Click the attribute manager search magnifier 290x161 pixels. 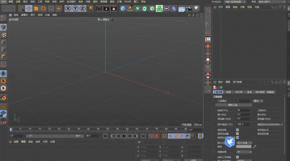pos(272,82)
